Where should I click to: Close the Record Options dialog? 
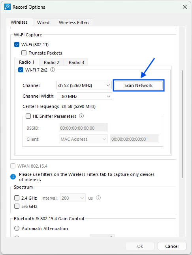(185, 7)
